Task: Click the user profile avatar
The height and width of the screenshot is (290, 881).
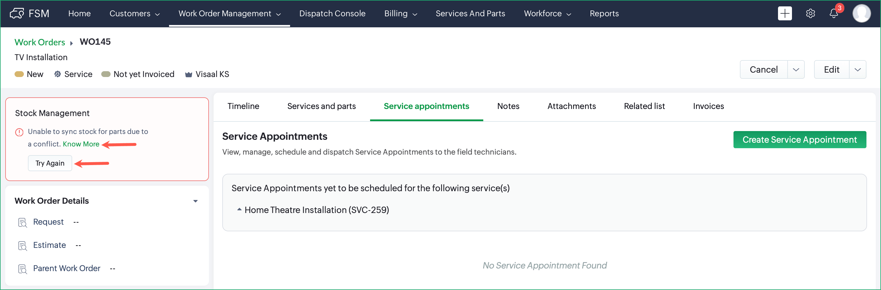Action: [x=861, y=13]
